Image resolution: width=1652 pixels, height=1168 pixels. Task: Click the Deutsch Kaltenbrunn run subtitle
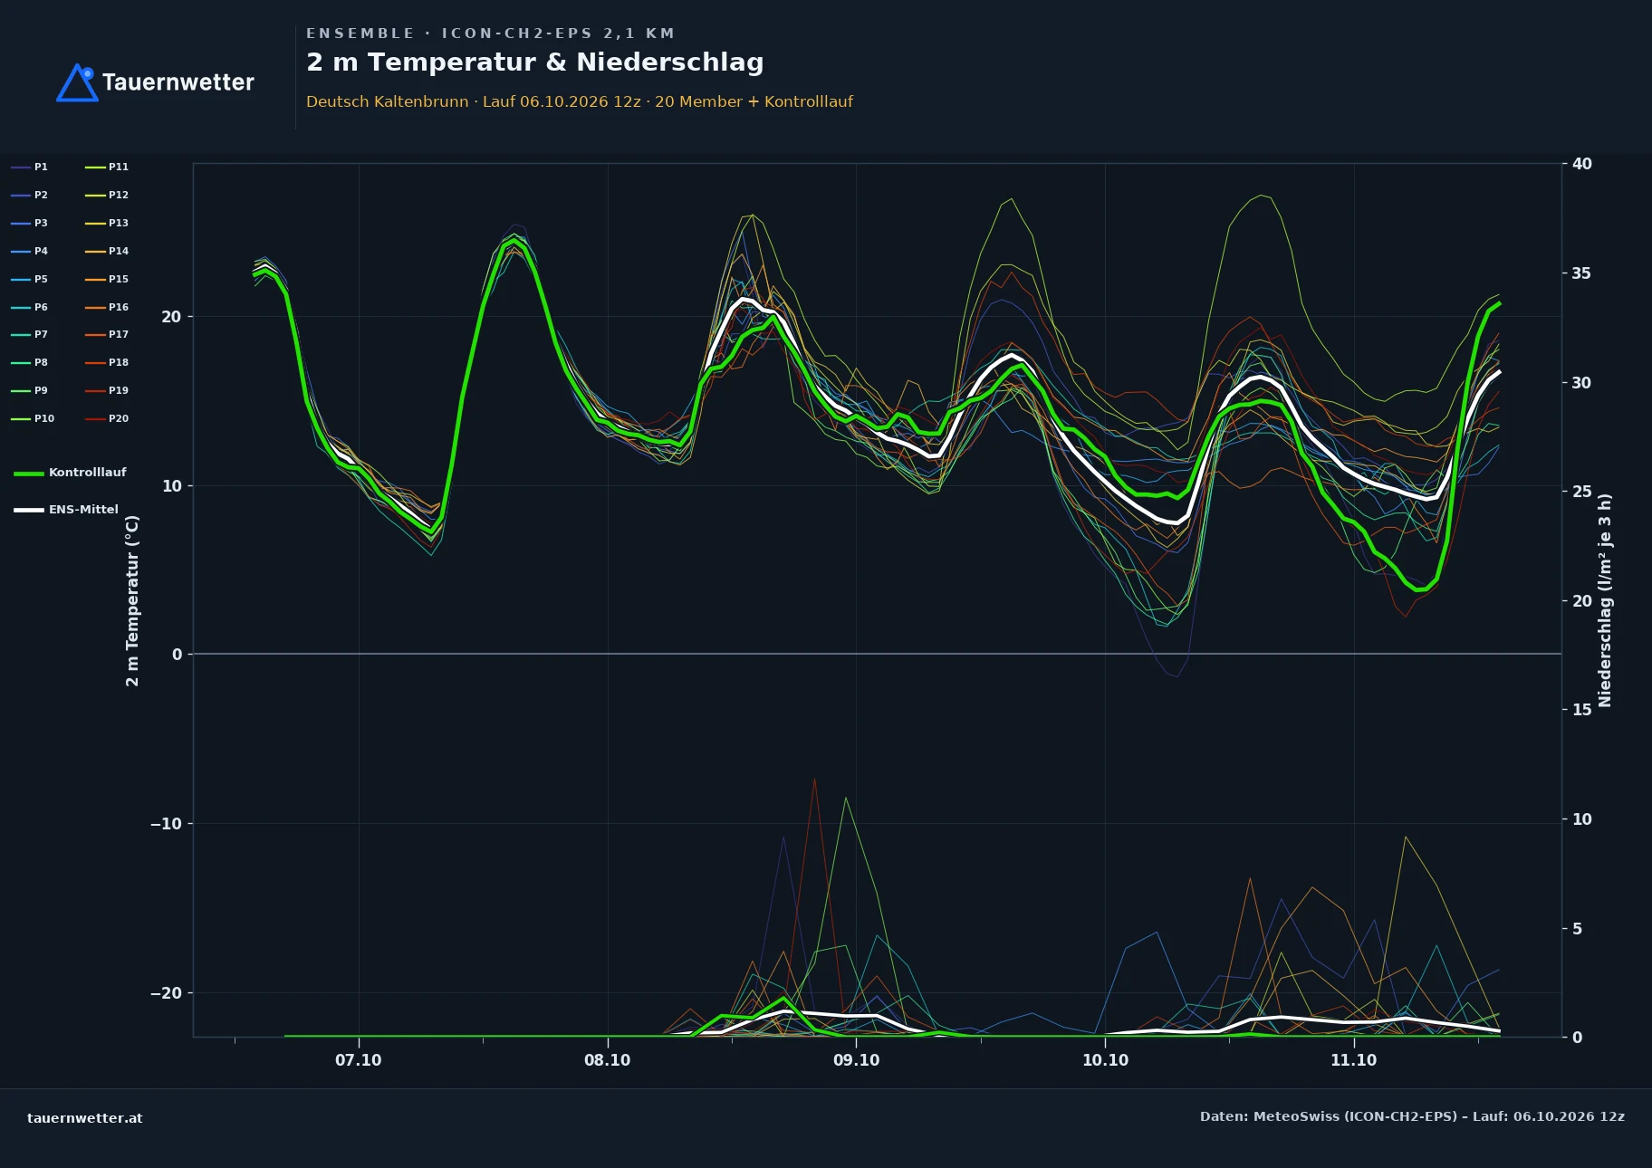click(580, 101)
